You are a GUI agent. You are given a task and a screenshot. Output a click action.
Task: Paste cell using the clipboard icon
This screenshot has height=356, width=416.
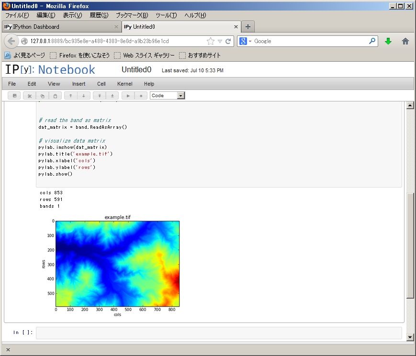56,96
